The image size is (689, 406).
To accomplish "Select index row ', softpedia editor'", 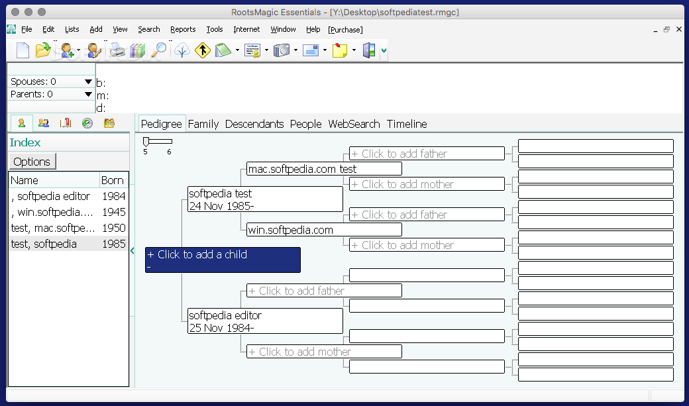I will coord(68,197).
